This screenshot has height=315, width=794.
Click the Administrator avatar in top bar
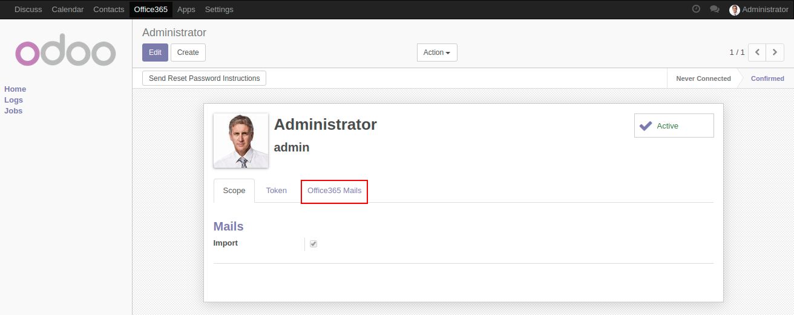pos(735,10)
